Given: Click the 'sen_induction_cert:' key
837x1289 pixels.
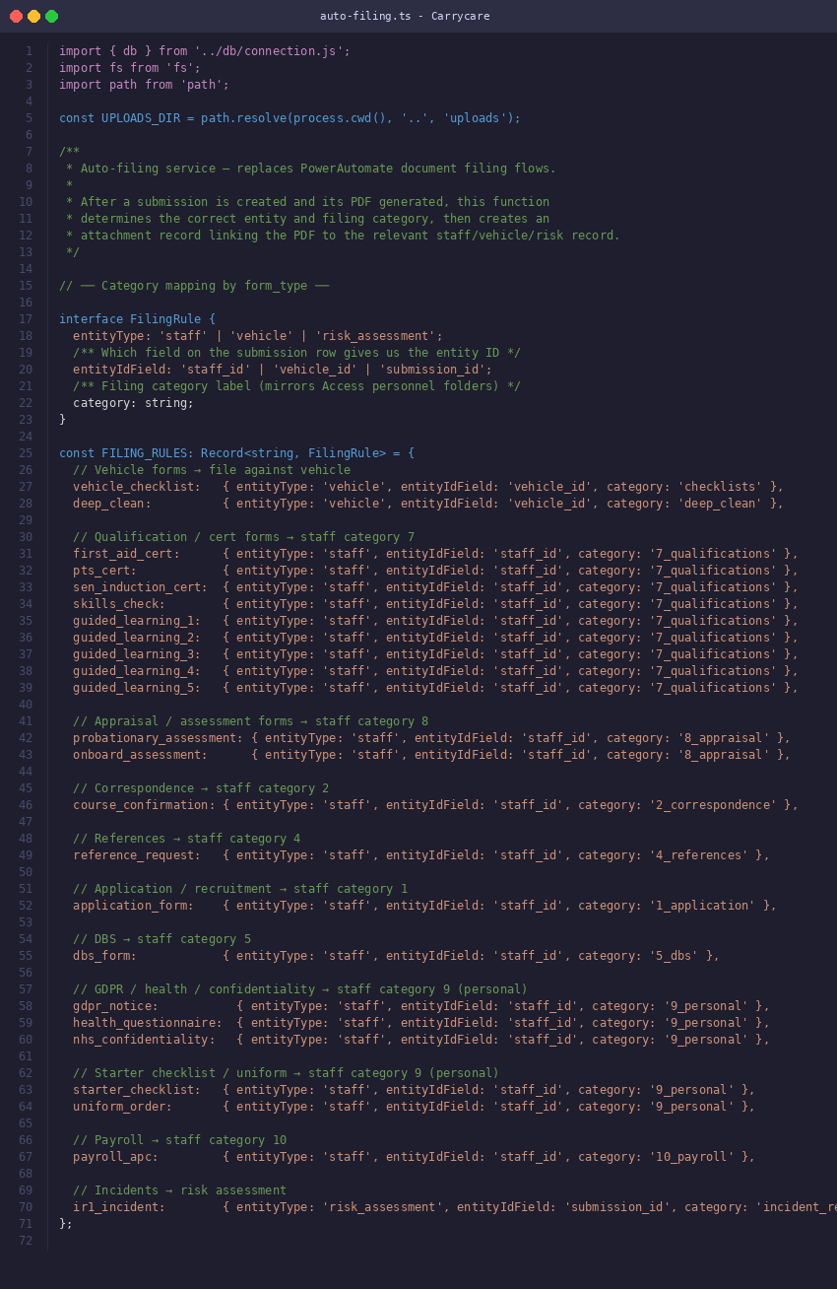Looking at the screenshot, I should click(x=141, y=586).
